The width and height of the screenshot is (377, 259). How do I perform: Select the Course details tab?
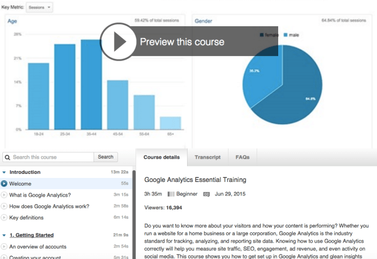(x=161, y=157)
